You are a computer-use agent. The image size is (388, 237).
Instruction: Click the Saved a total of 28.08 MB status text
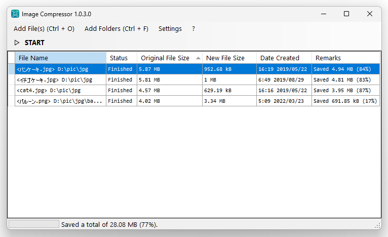(x=109, y=224)
